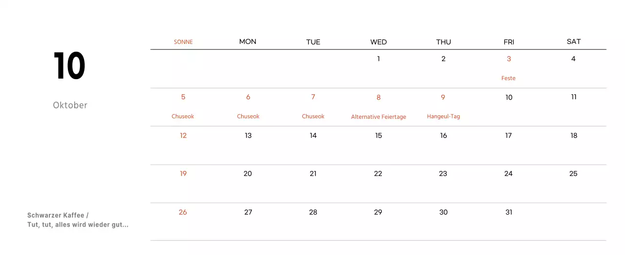Click the SAT column header
This screenshot has height=255, width=625.
tap(574, 42)
